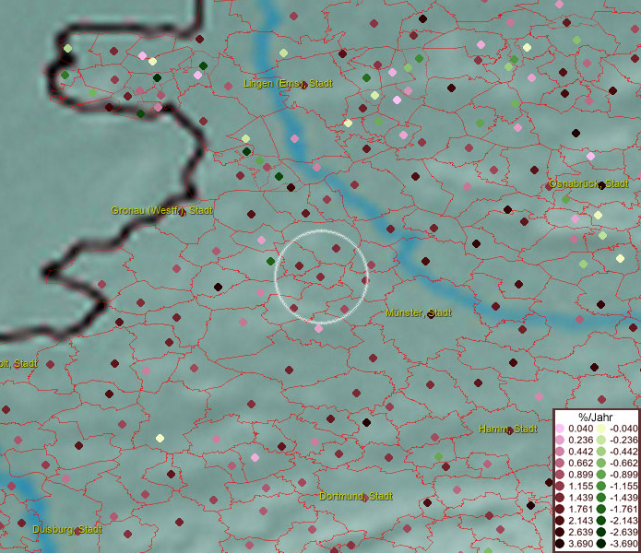The width and height of the screenshot is (641, 553).
Task: Pick the 2.143 dark red legend swatch
Action: pyautogui.click(x=560, y=521)
